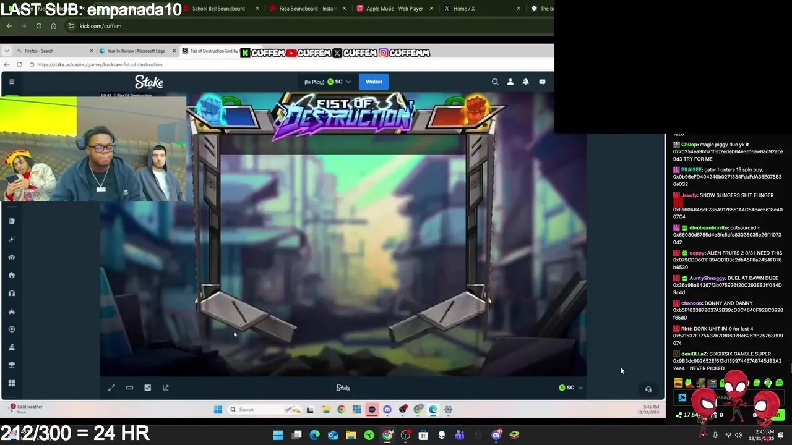Click dinobeanburrito's chat username
The image size is (792, 445).
coord(708,228)
